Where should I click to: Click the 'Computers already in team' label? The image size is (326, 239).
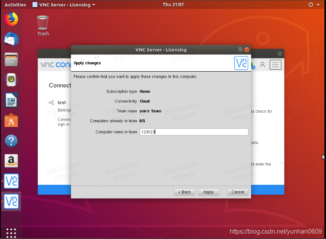(113, 121)
